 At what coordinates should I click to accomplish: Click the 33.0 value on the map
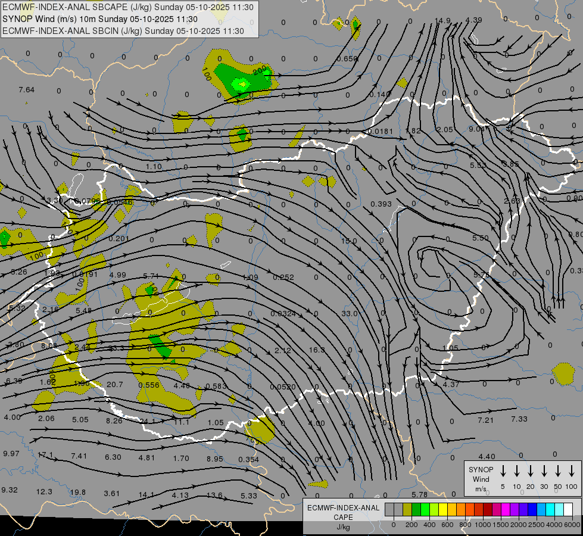pos(350,313)
